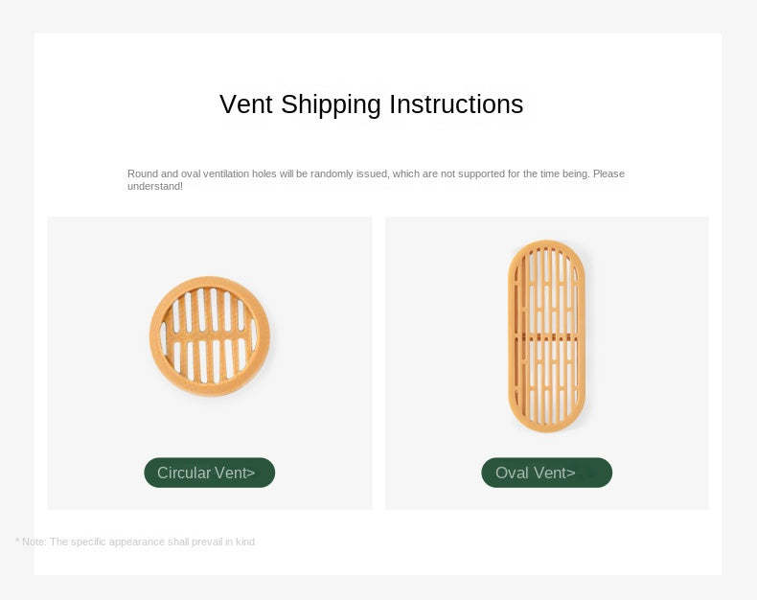This screenshot has width=757, height=600.
Task: Click the arrow chevron after Oval Vent
Action: (x=572, y=473)
